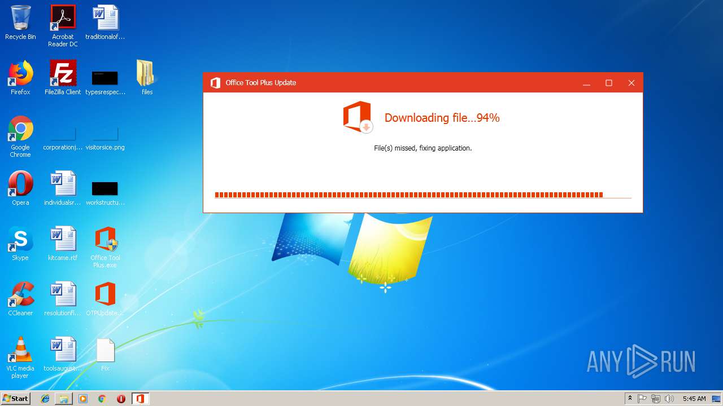This screenshot has height=406, width=723.
Task: Open network tray icon
Action: [656, 399]
